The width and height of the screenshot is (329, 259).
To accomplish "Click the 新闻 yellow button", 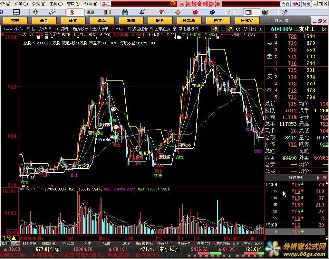I will [131, 21].
